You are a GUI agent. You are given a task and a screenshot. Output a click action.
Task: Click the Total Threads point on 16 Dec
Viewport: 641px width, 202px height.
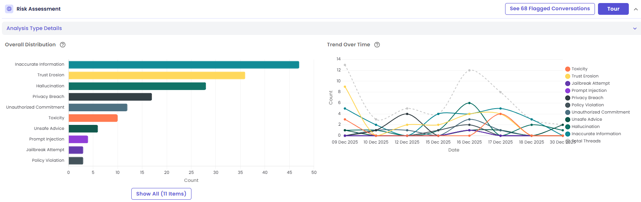click(x=469, y=70)
